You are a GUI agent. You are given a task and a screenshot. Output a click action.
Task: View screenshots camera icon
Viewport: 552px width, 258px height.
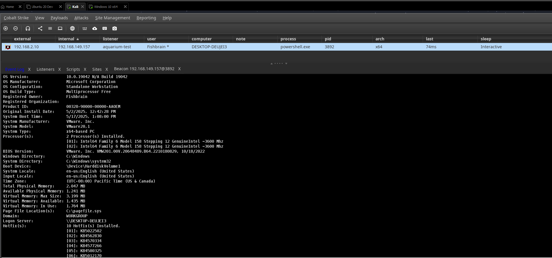(115, 28)
